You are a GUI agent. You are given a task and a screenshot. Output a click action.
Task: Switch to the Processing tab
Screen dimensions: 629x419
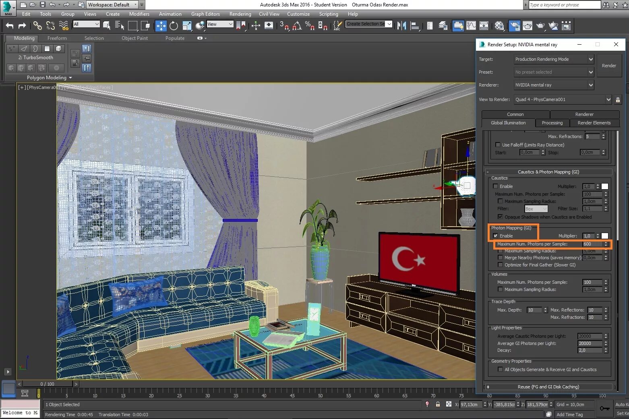552,123
